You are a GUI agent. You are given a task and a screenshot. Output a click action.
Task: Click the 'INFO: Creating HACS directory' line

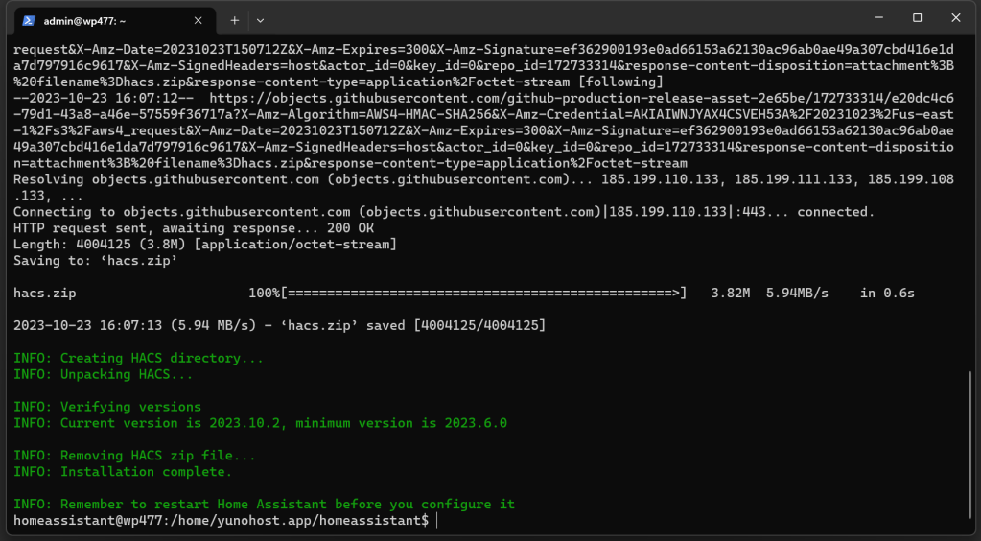(x=138, y=358)
